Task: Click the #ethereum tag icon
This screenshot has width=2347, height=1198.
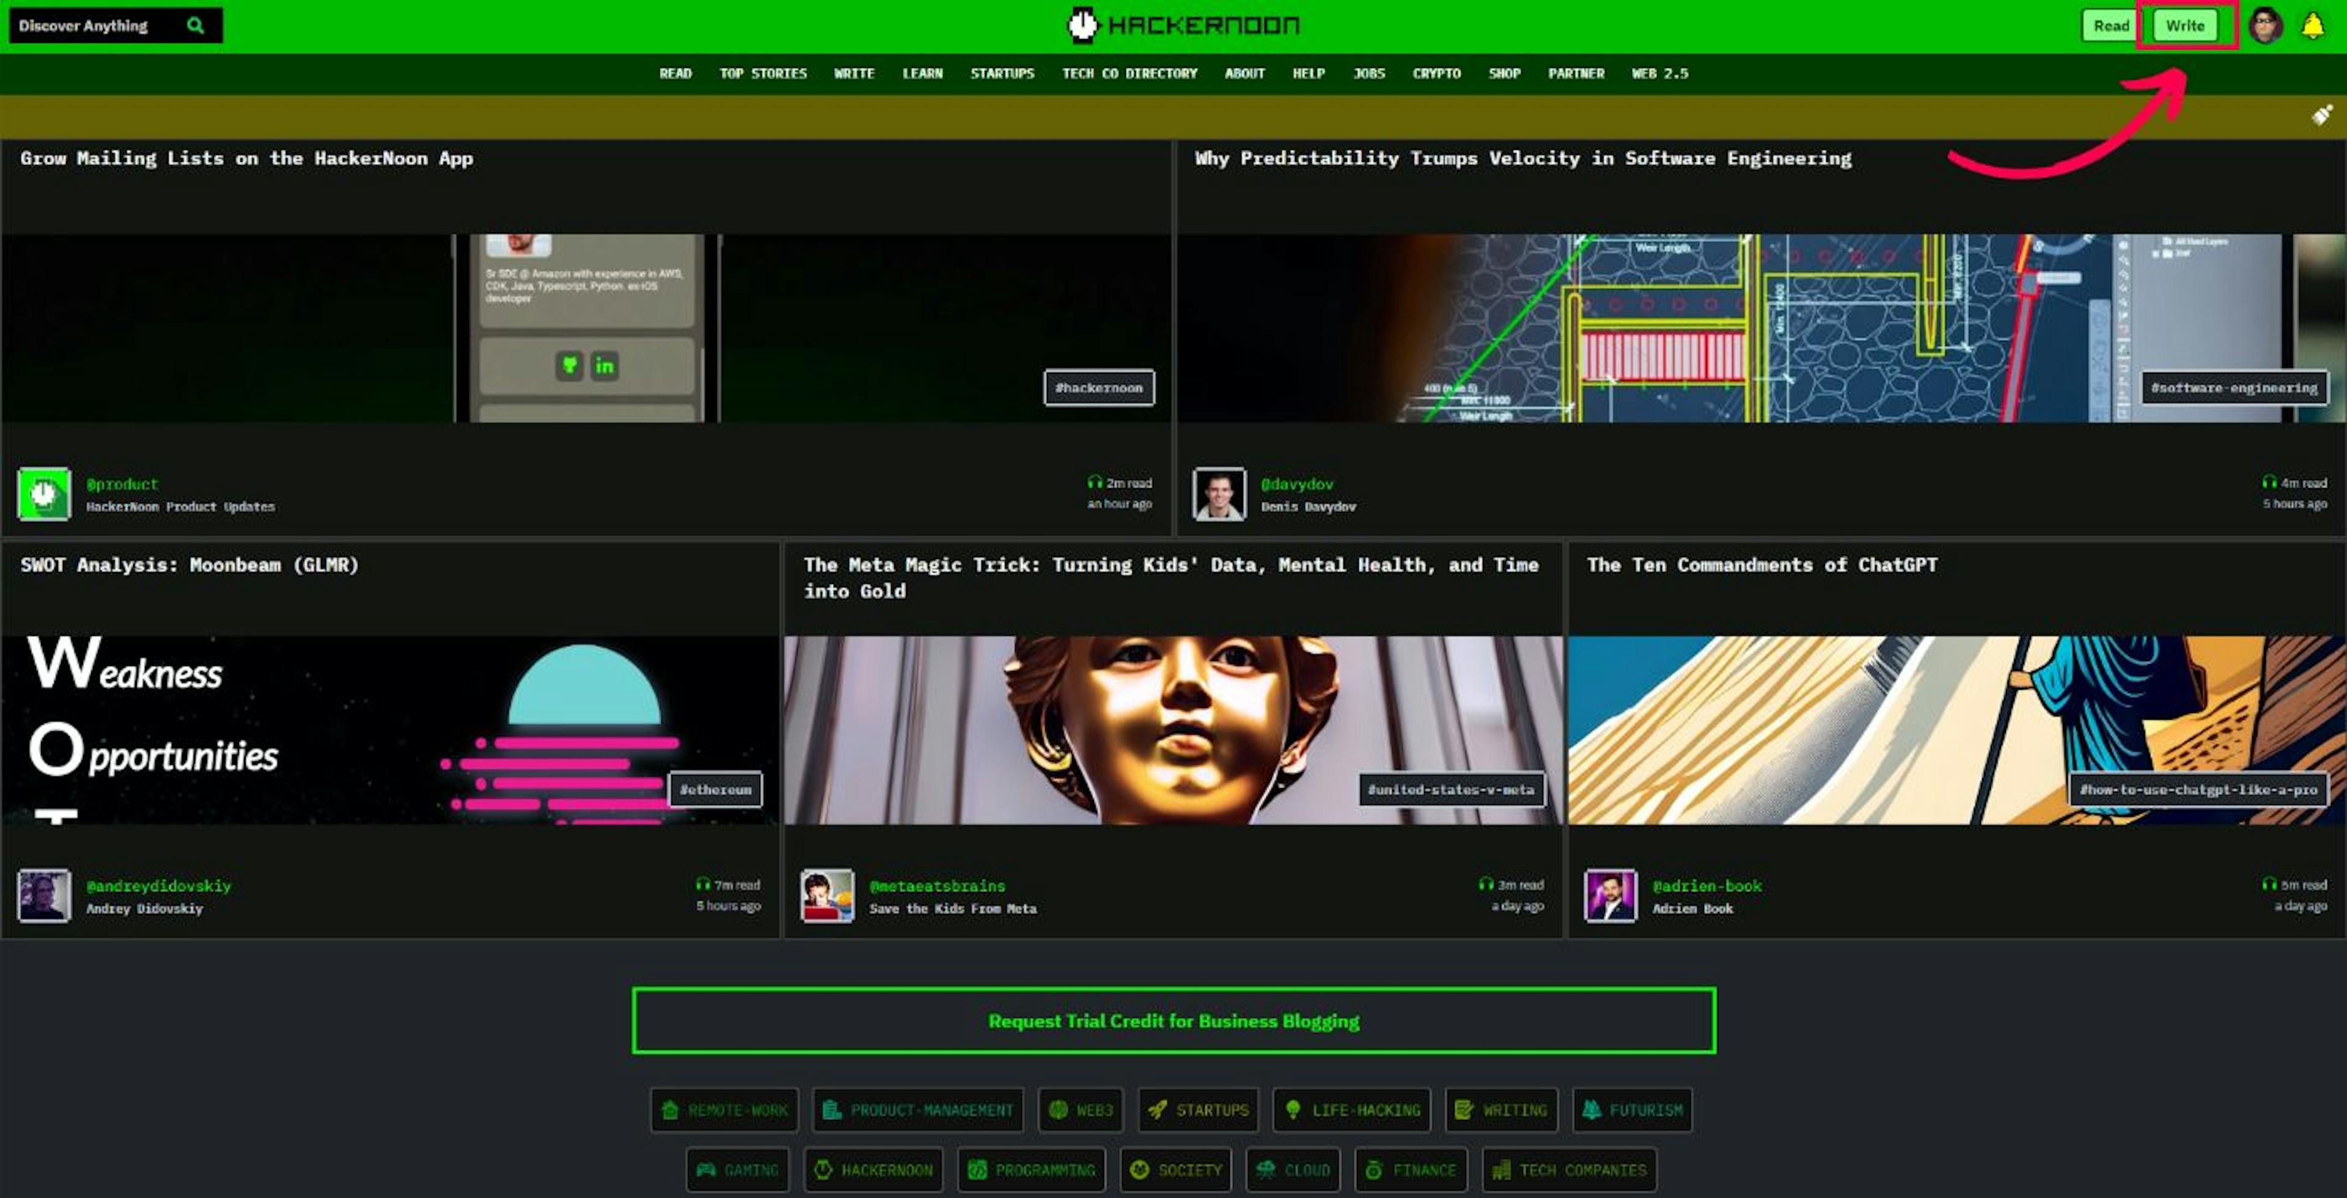Action: pyautogui.click(x=715, y=789)
